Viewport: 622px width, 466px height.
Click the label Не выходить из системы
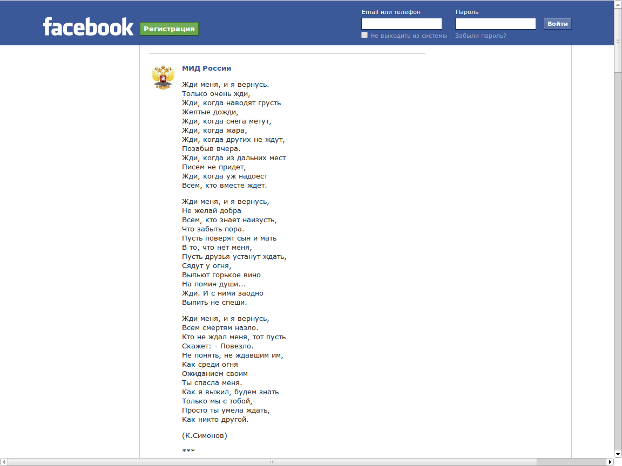[x=409, y=36]
